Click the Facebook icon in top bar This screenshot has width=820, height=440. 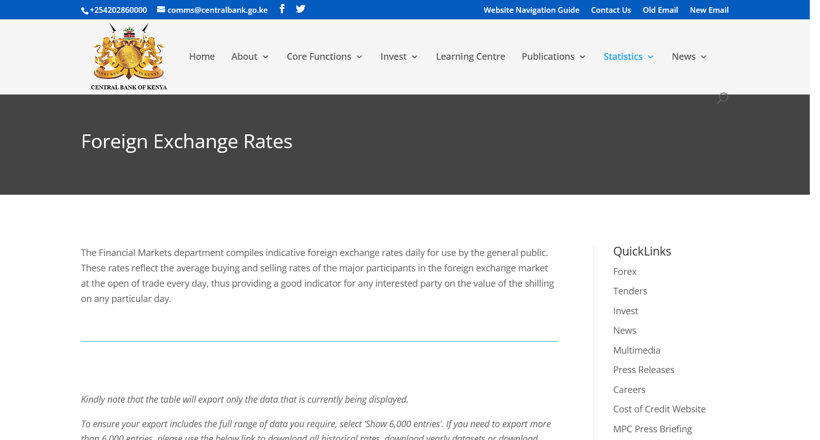pos(282,9)
